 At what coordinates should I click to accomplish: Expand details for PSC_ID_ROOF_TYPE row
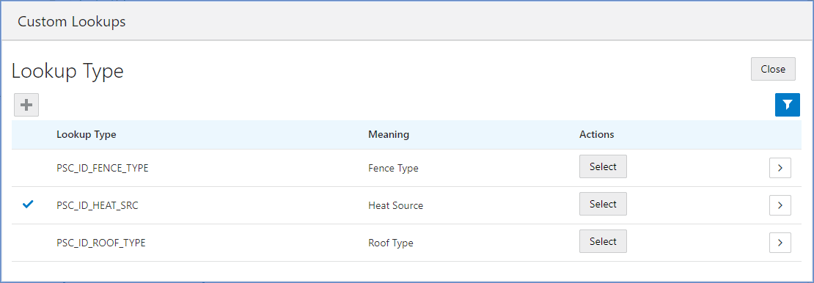[780, 243]
